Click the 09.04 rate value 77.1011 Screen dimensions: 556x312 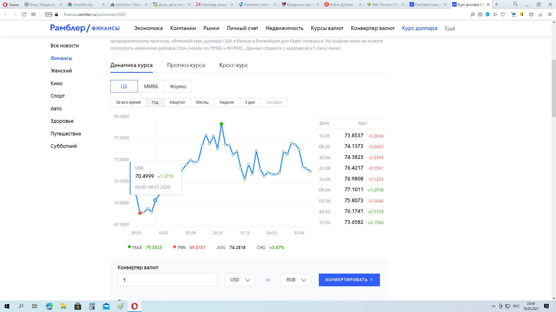coord(354,190)
